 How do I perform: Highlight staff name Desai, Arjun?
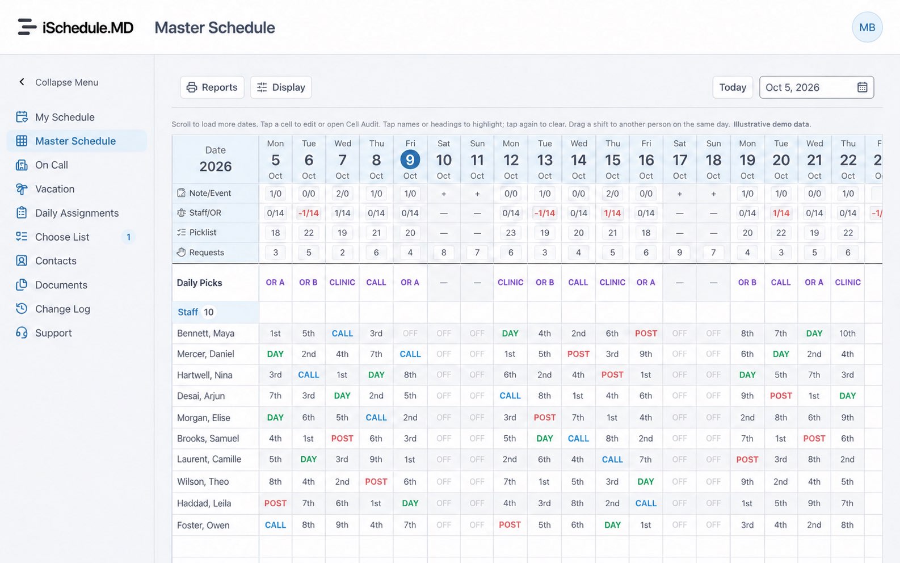tap(201, 396)
